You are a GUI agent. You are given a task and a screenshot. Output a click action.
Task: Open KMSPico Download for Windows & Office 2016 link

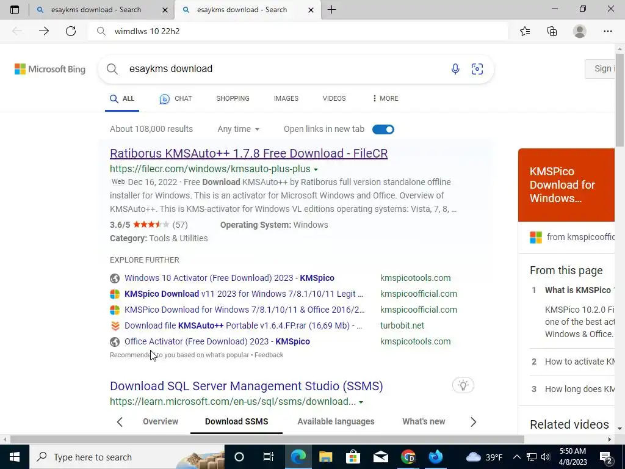244,310
